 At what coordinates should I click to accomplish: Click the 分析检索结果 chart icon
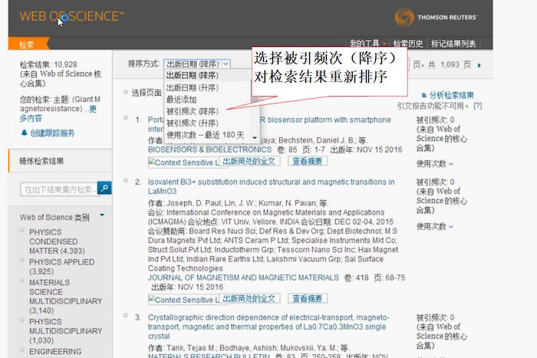(424, 95)
